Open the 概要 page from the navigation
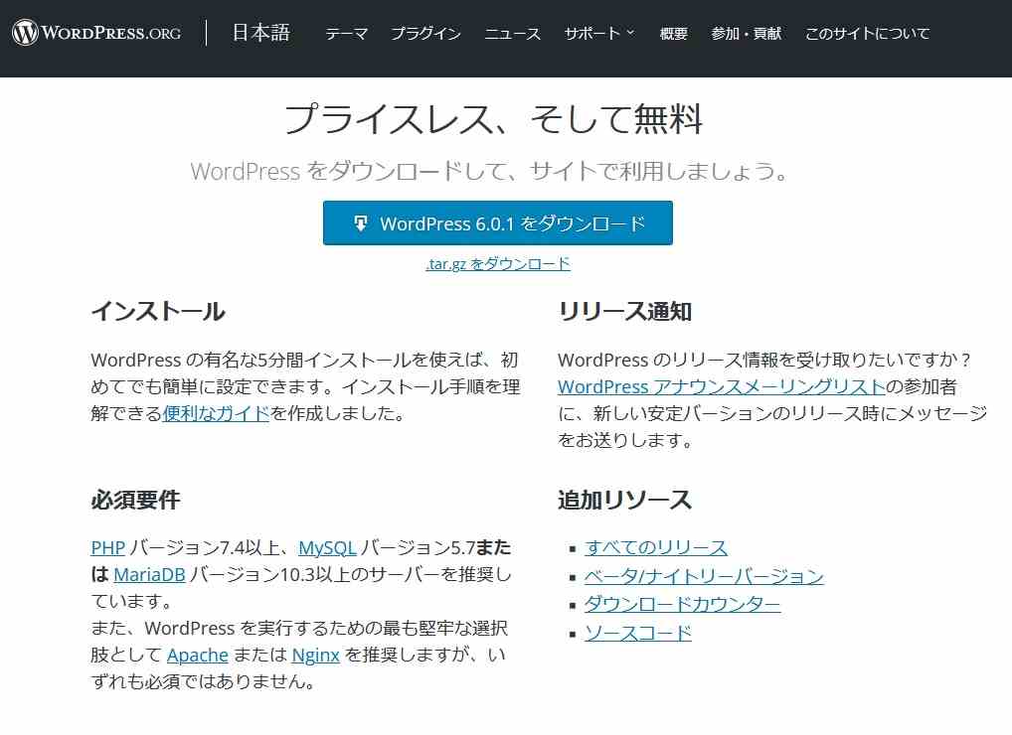 [673, 33]
